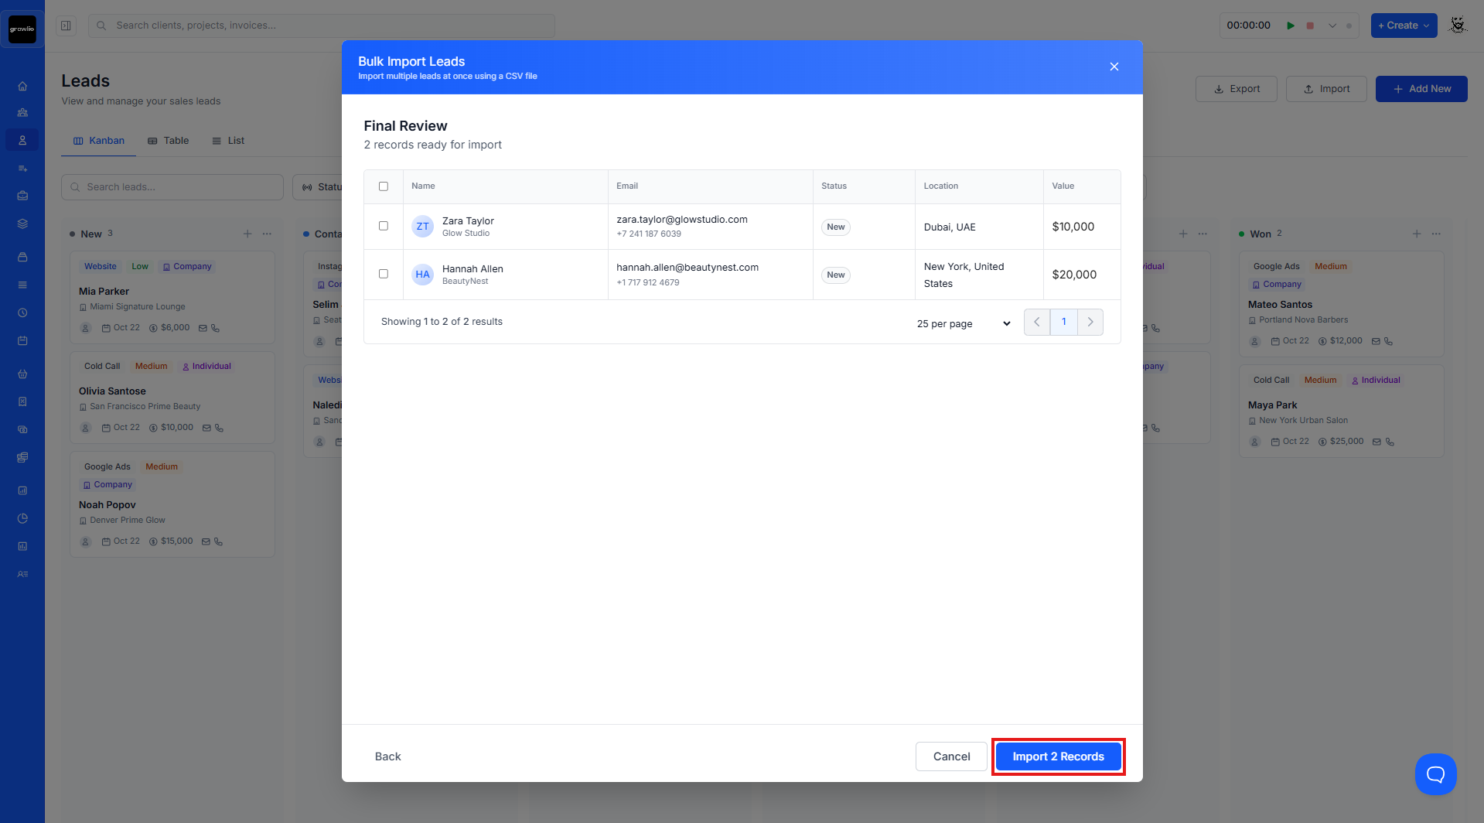Switch to the Table view tab

[169, 141]
